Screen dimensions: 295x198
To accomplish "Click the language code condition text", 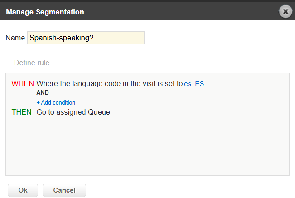I will 109,84.
